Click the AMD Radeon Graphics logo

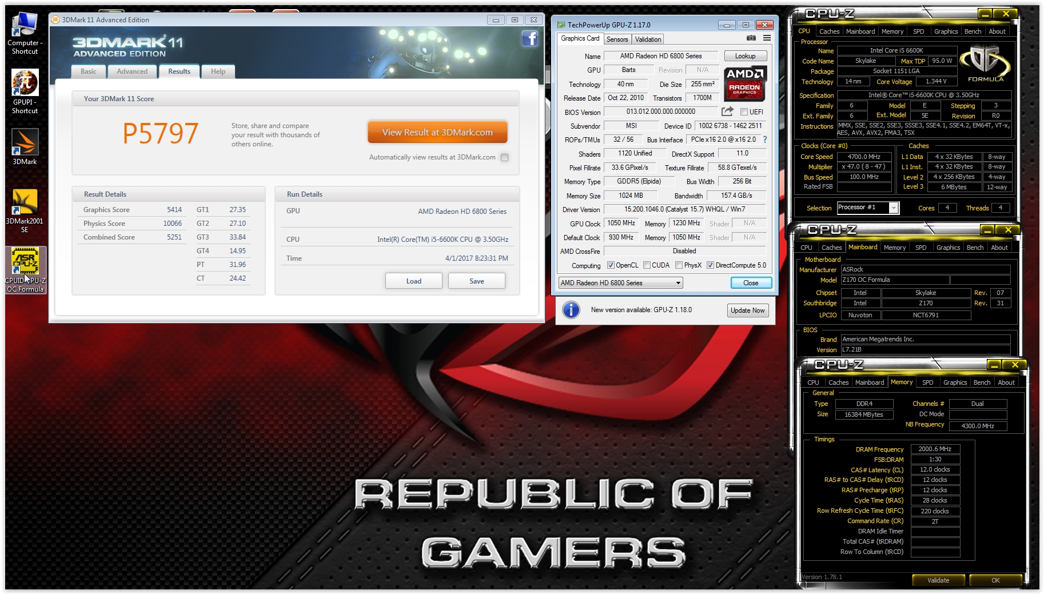point(744,83)
